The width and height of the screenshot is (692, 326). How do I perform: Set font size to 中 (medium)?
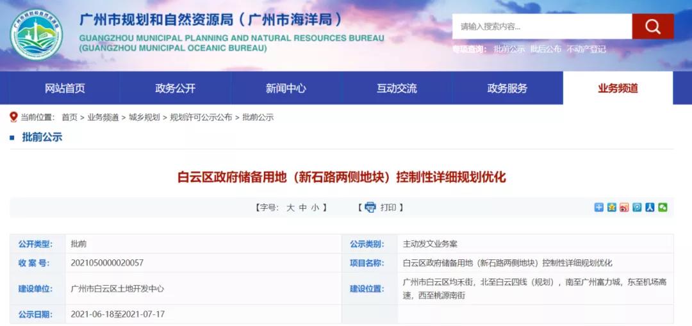point(302,208)
